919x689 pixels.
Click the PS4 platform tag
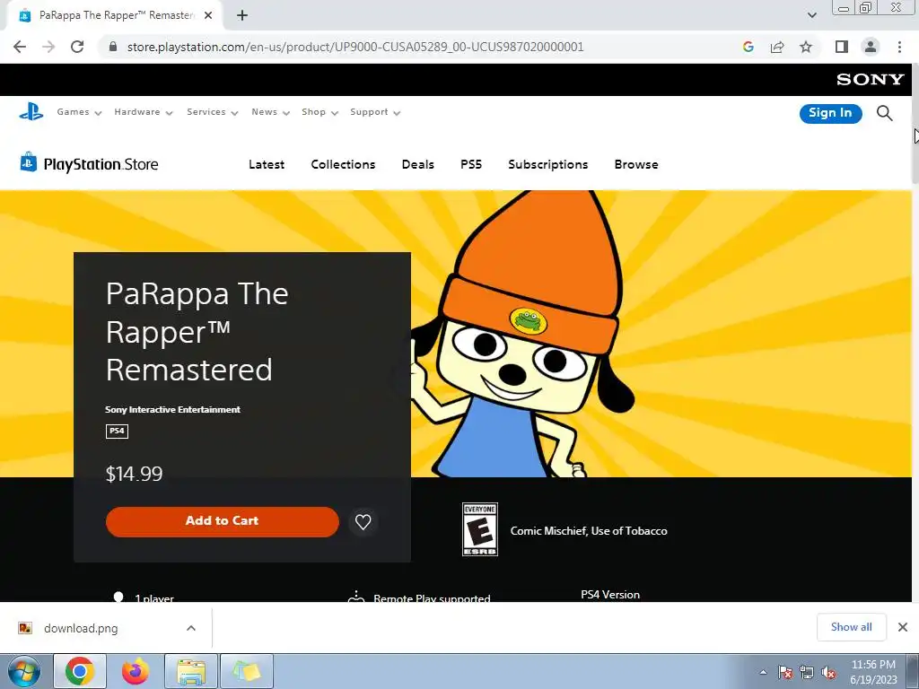[x=117, y=431]
